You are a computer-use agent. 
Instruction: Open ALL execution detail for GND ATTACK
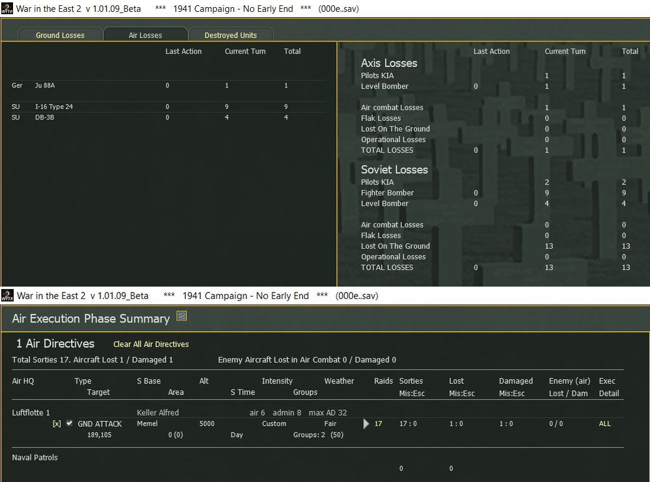tap(605, 423)
